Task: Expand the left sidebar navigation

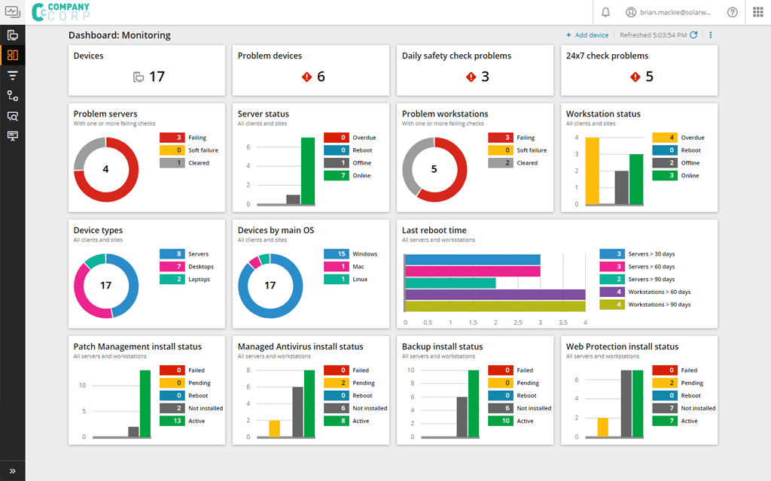Action: 13,471
